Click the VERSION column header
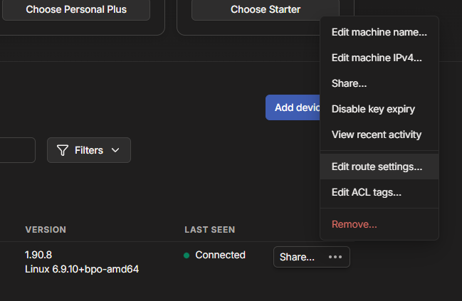462x301 pixels. click(46, 230)
